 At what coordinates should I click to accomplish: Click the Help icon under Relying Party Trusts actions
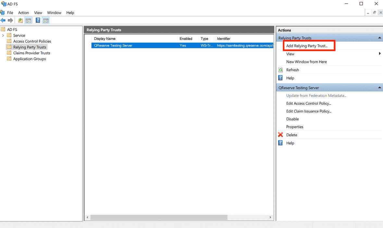click(x=280, y=78)
